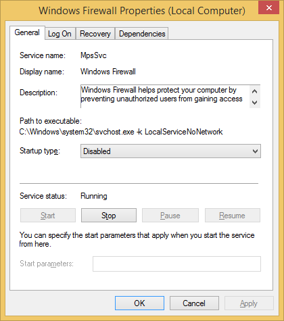
Task: Click the General tab
Action: tap(27, 32)
